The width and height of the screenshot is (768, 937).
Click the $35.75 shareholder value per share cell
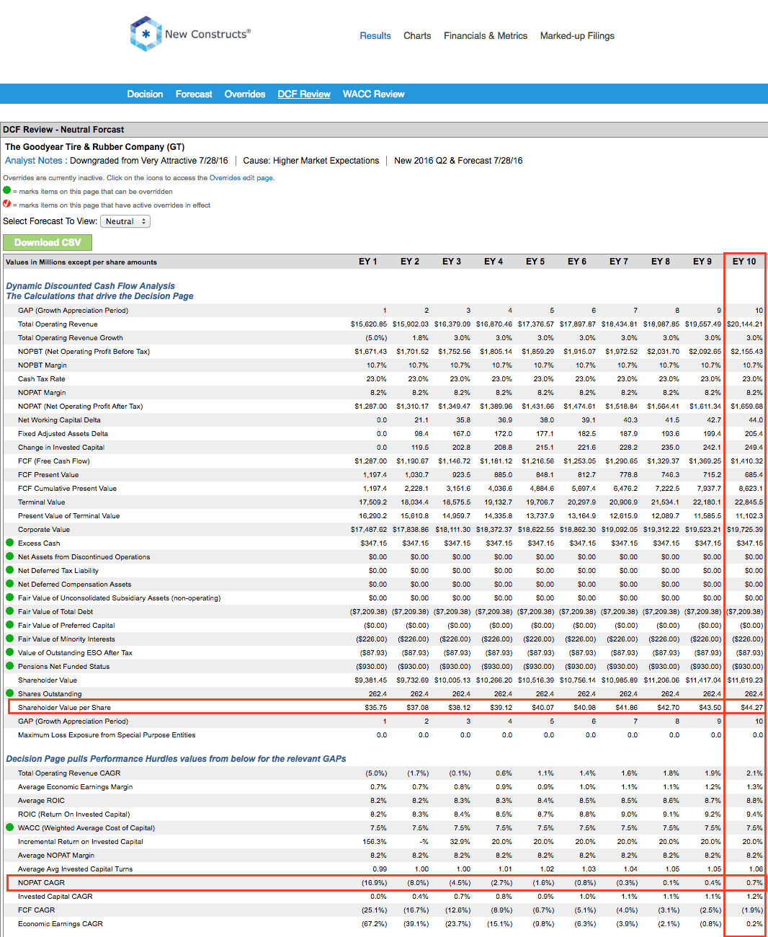[375, 708]
